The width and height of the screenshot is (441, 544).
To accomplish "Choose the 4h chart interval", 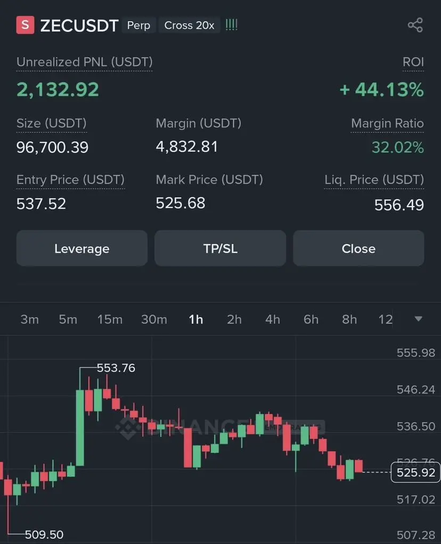I will (x=273, y=319).
